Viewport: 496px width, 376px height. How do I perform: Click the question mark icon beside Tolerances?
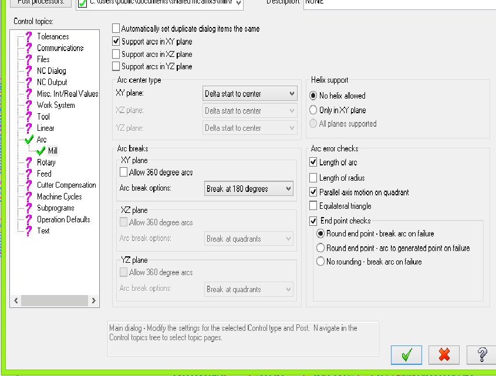(x=29, y=37)
